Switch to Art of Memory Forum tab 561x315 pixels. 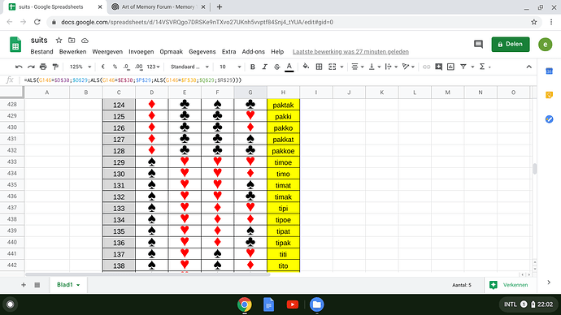point(159,6)
